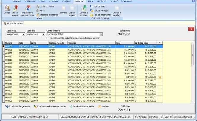
Task: Expand the Data final date dropdown
Action: pos(43,34)
